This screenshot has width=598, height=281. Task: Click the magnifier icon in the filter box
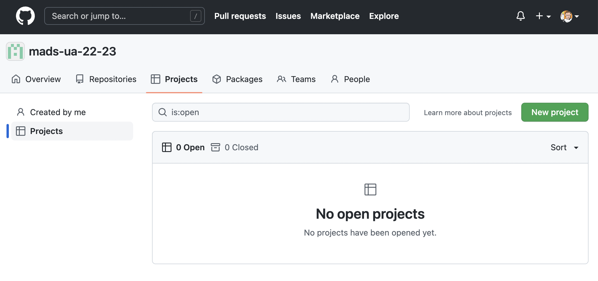tap(163, 112)
